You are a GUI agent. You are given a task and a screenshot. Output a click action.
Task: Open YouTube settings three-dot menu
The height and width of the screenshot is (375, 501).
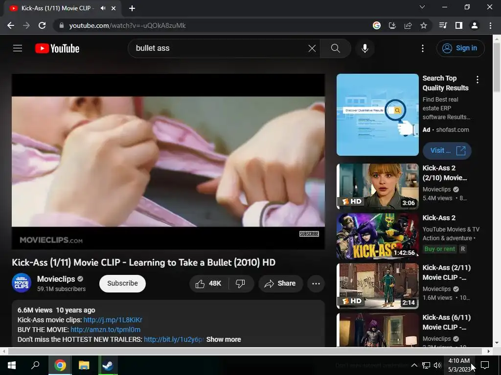click(422, 48)
